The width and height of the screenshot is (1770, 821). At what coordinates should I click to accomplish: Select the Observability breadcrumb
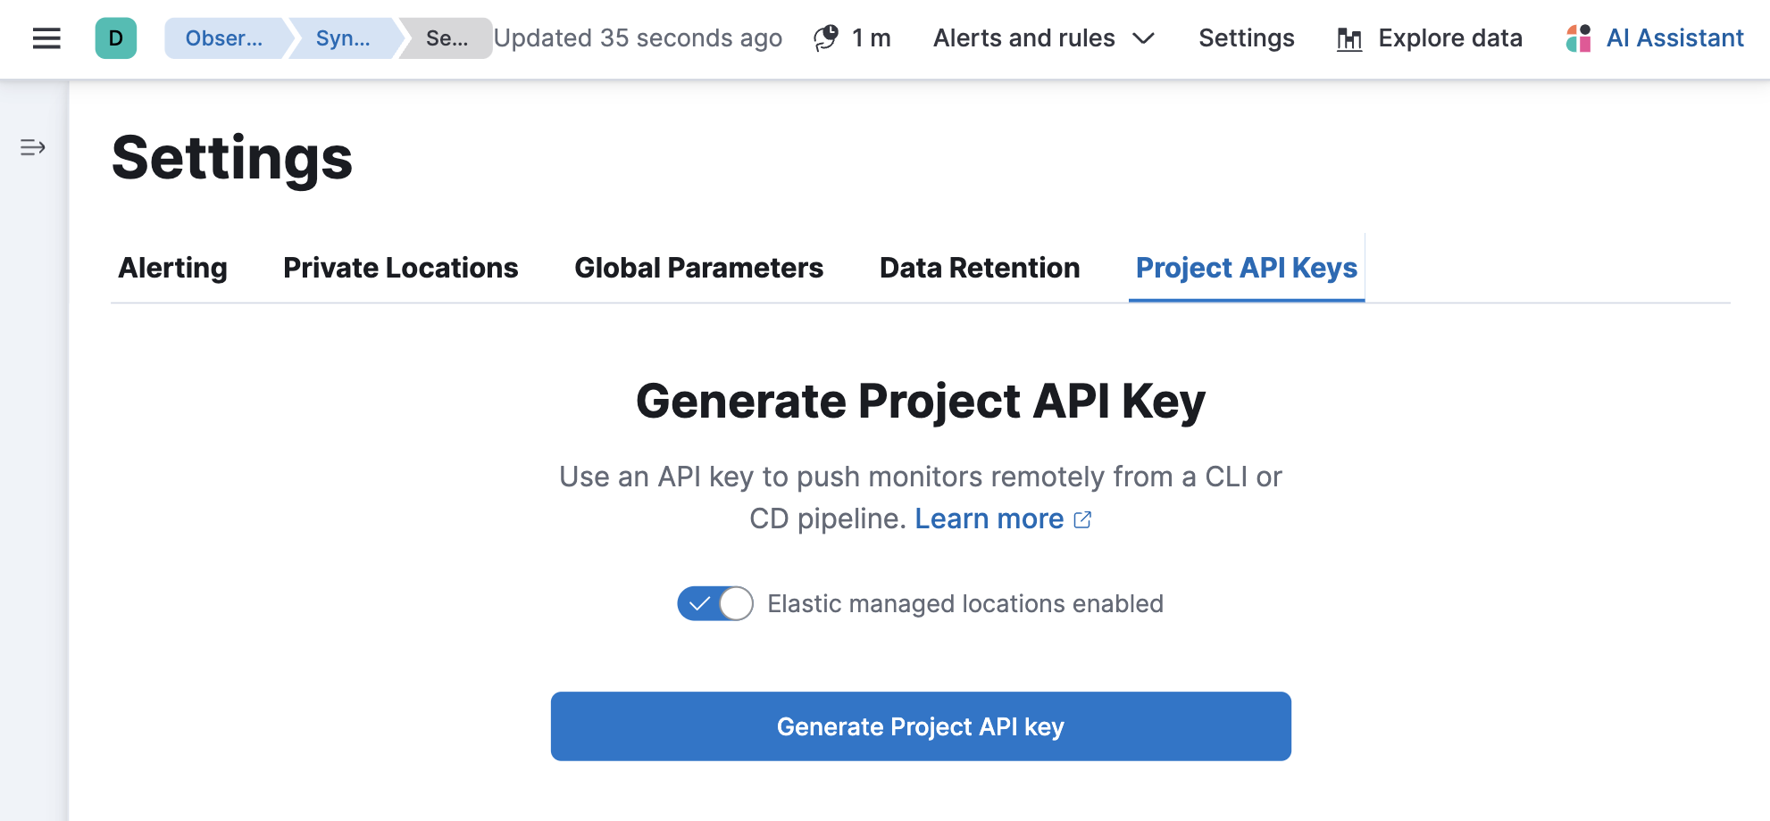coord(223,38)
